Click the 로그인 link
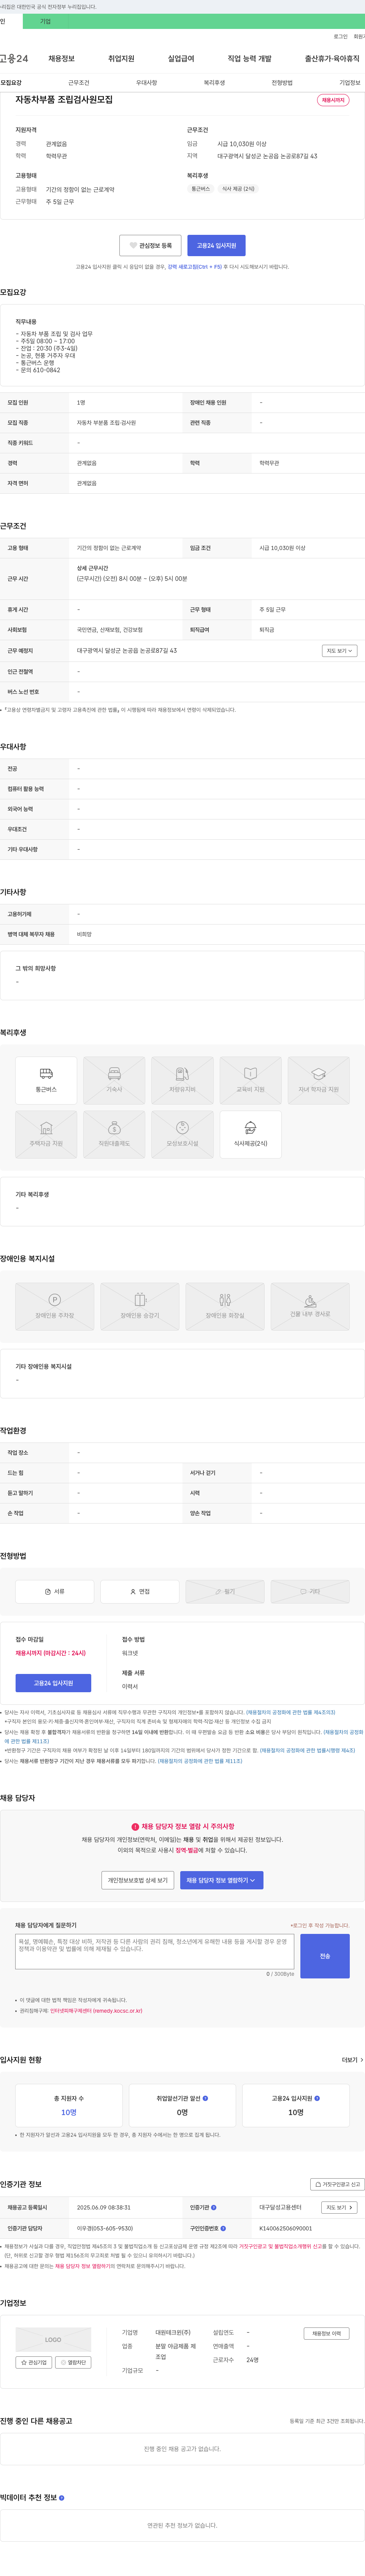The image size is (365, 2576). [x=341, y=36]
